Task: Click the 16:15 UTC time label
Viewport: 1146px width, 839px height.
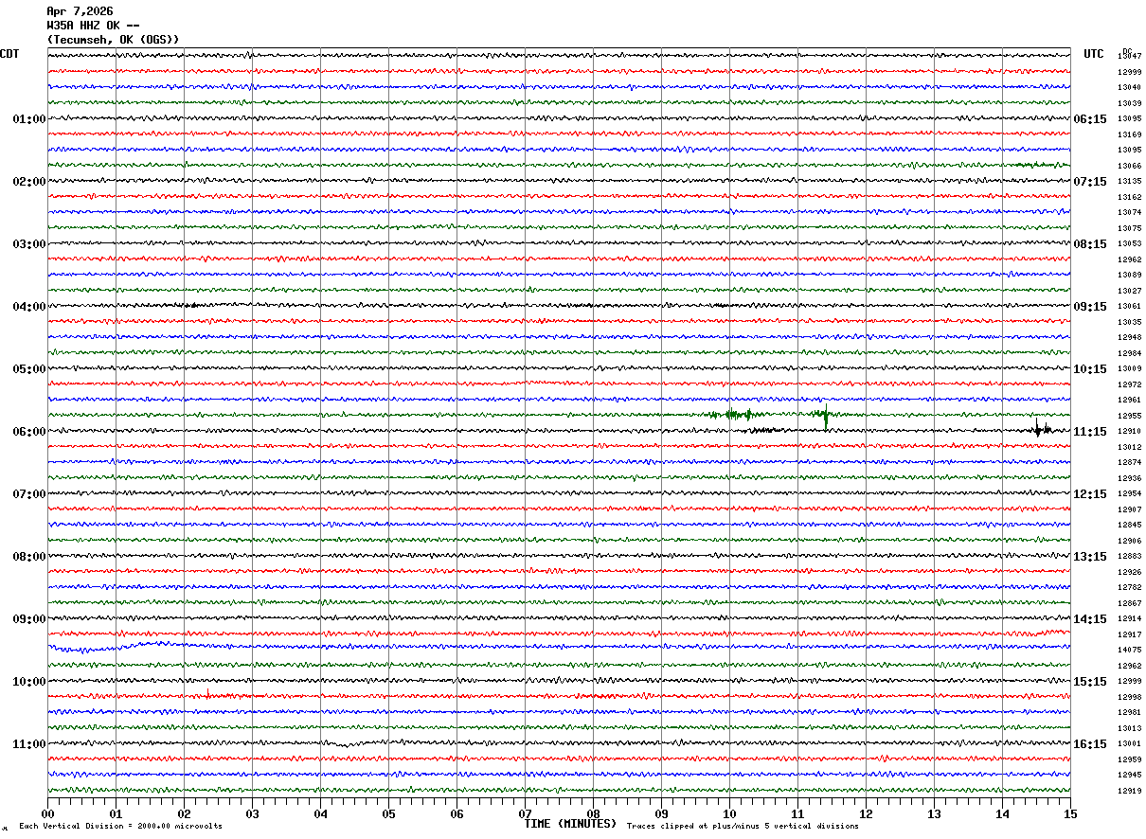Action: (1089, 744)
